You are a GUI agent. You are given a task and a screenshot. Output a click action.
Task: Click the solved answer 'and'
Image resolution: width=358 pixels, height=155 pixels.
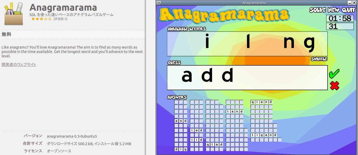tap(181, 121)
